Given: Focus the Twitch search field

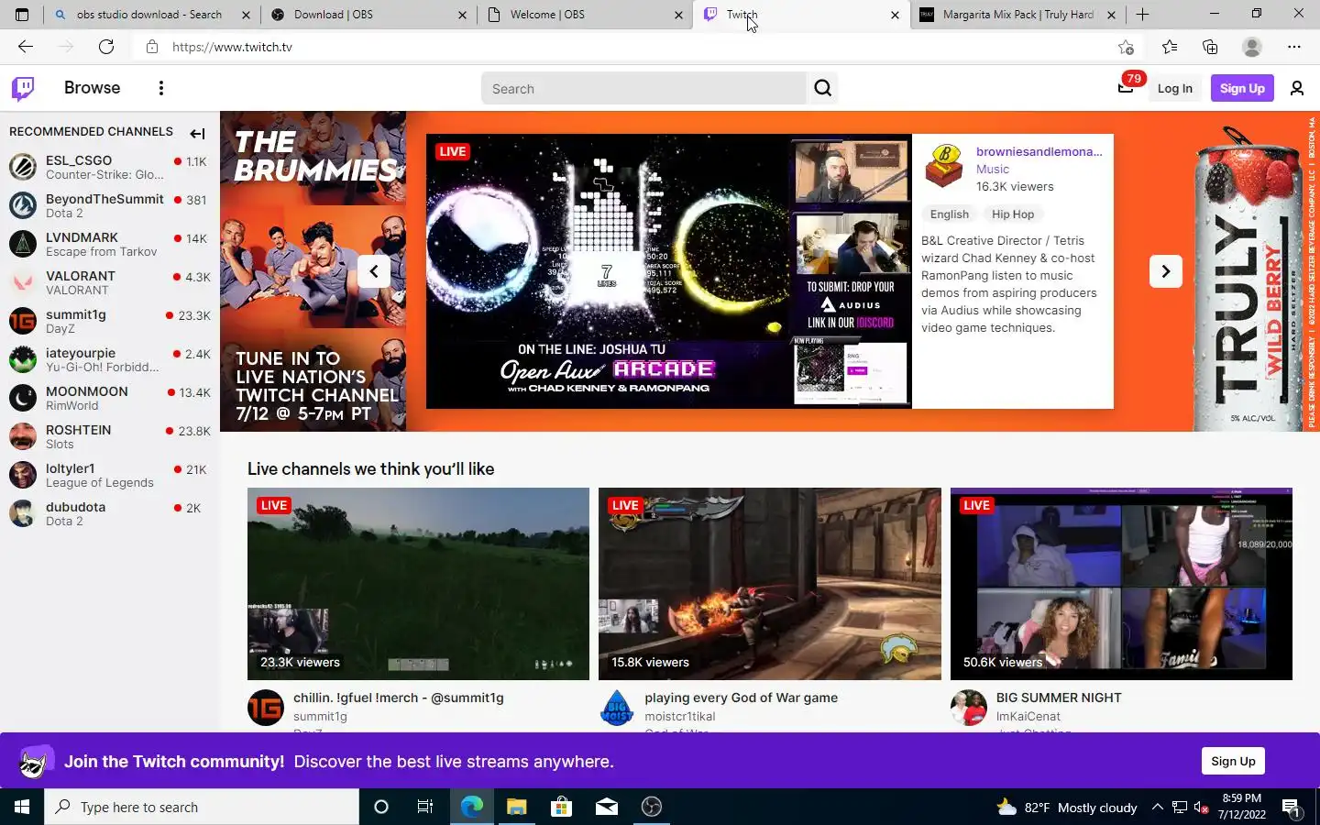Looking at the screenshot, I should pos(643,88).
